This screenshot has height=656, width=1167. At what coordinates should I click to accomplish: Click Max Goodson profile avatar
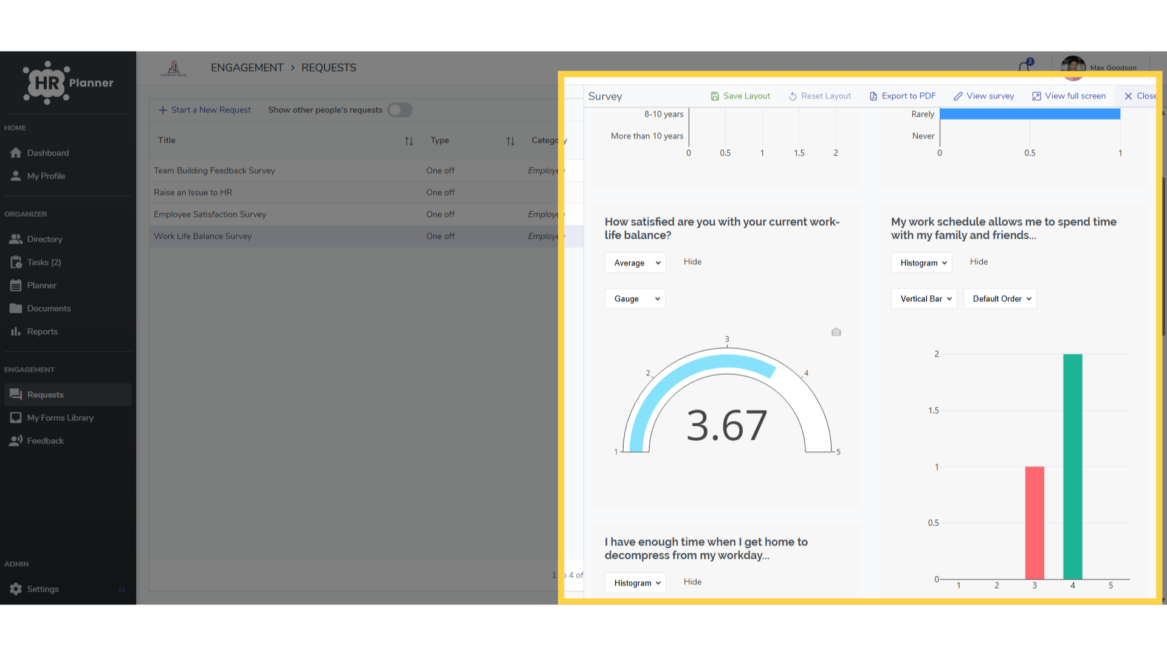1073,67
